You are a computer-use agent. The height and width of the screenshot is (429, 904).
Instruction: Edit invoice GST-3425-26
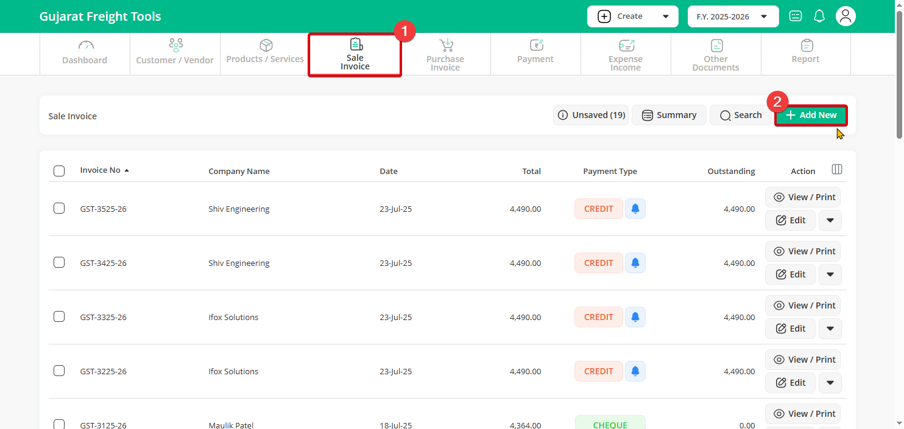(x=790, y=274)
